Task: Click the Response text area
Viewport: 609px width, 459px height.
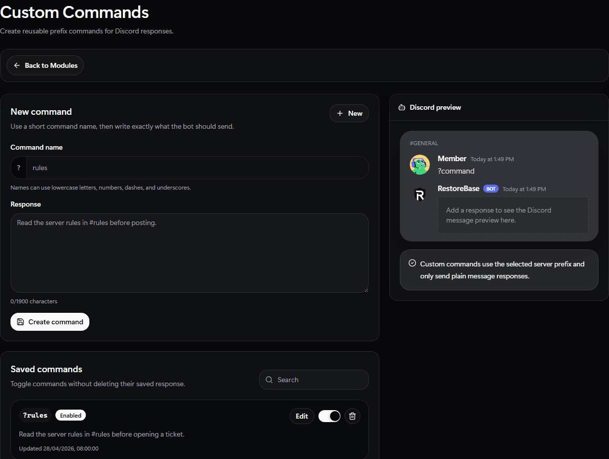Action: point(190,253)
